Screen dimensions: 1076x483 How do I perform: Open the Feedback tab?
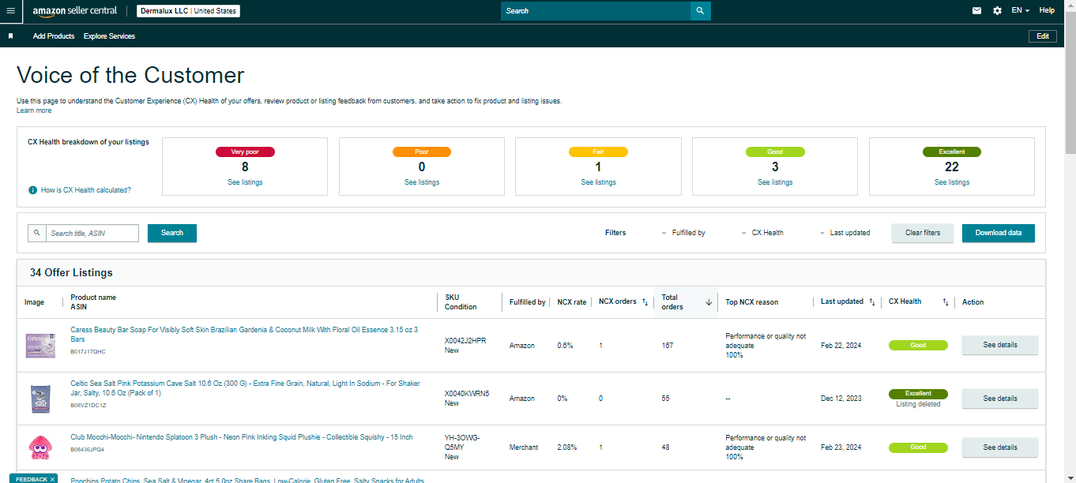32,479
